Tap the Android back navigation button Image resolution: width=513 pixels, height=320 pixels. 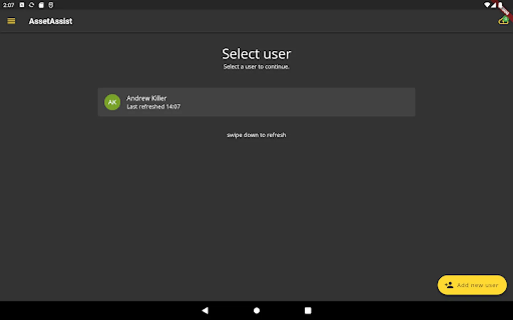pyautogui.click(x=205, y=310)
